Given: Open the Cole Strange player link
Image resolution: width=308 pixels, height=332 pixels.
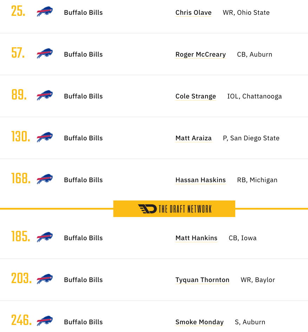Looking at the screenshot, I should 196,96.
